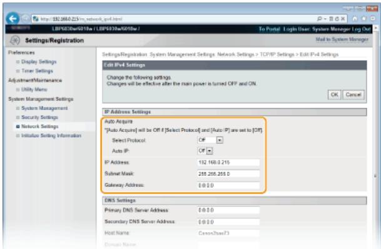Click the Gateway Address input field
Screen dimensions: 381x249
pos(228,185)
